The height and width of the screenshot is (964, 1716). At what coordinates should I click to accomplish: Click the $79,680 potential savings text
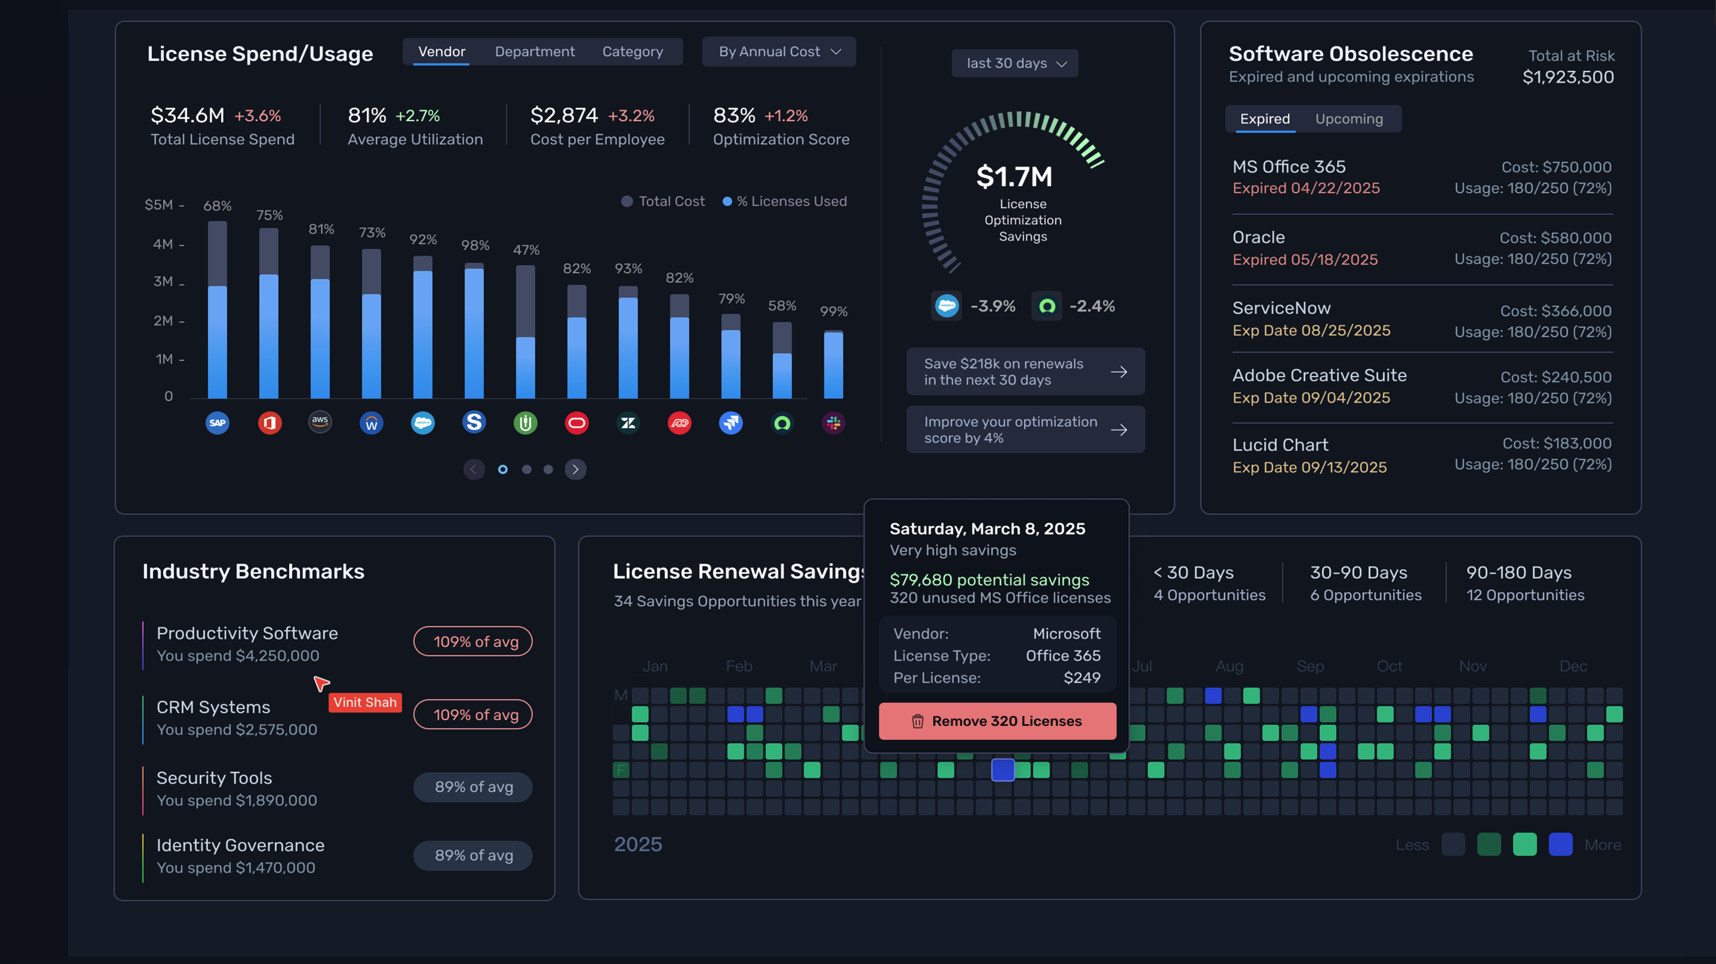click(989, 580)
